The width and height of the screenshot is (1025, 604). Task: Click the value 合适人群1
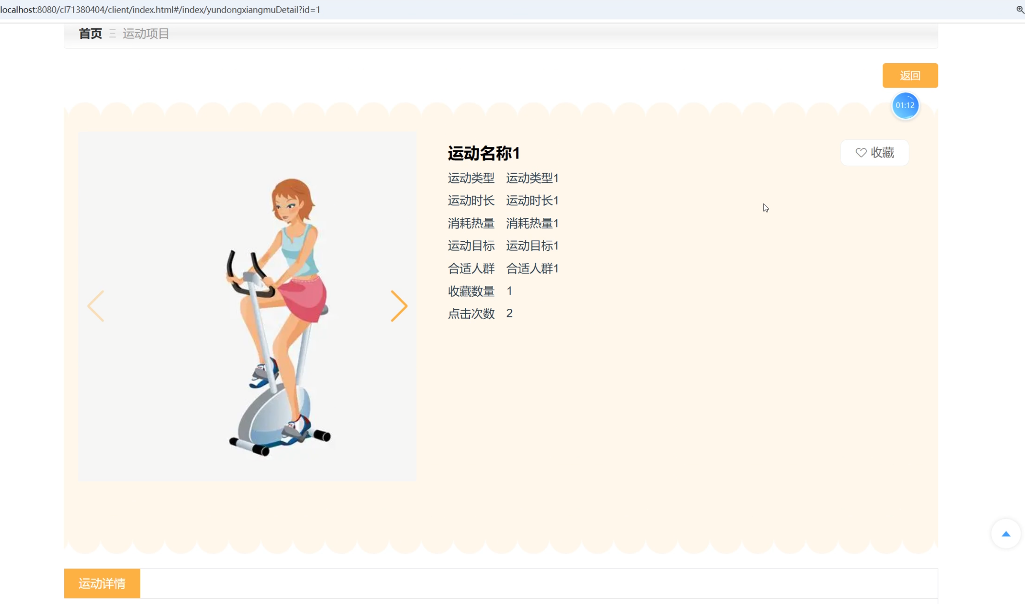(x=532, y=268)
